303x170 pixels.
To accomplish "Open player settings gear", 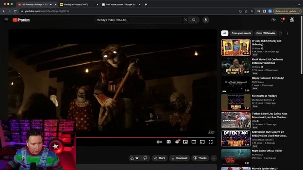I will 177,142.
